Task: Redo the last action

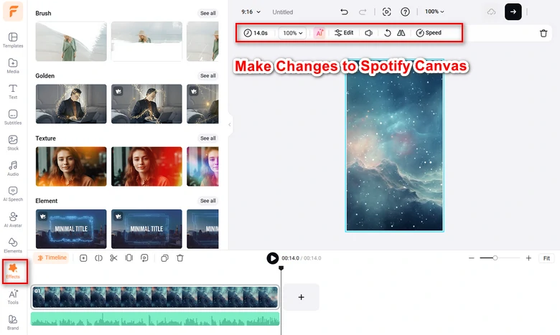Action: point(363,11)
